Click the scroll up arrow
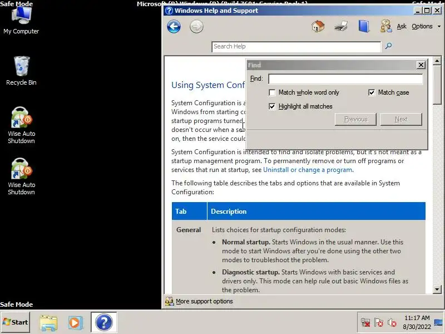This screenshot has width=445, height=334. 437,61
